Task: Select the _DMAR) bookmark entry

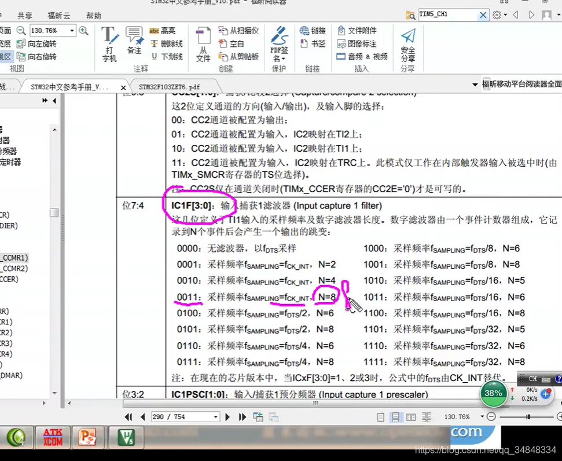Action: [x=12, y=375]
